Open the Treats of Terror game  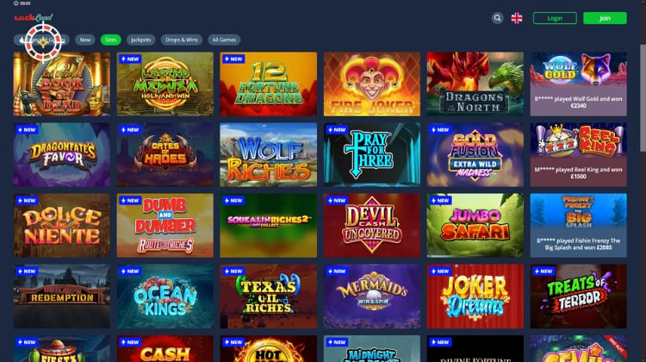click(x=579, y=296)
